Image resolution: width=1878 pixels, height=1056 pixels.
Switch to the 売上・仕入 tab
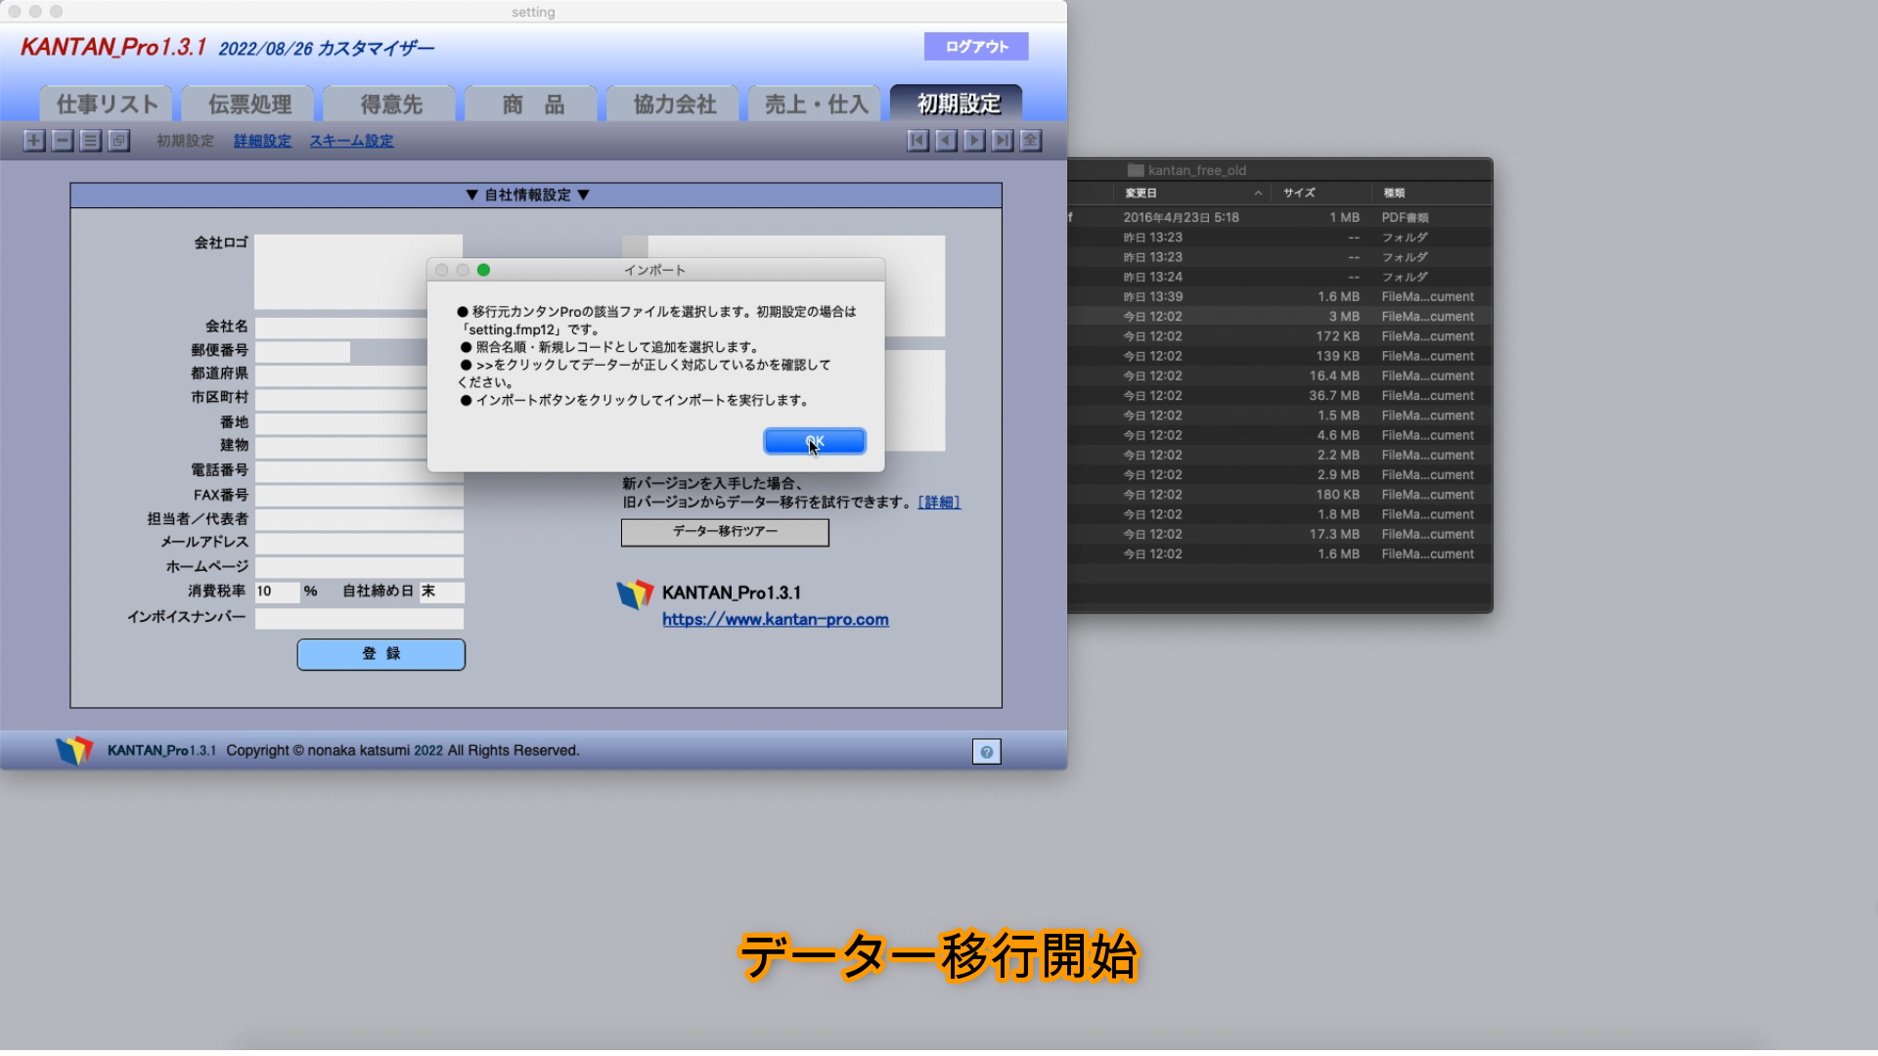817,104
